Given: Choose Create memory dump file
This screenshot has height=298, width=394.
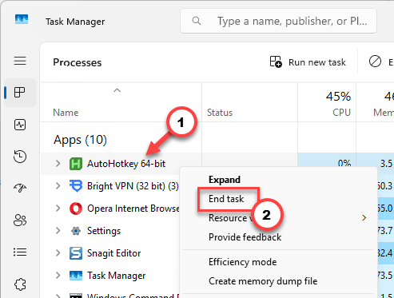Looking at the screenshot, I should [263, 281].
